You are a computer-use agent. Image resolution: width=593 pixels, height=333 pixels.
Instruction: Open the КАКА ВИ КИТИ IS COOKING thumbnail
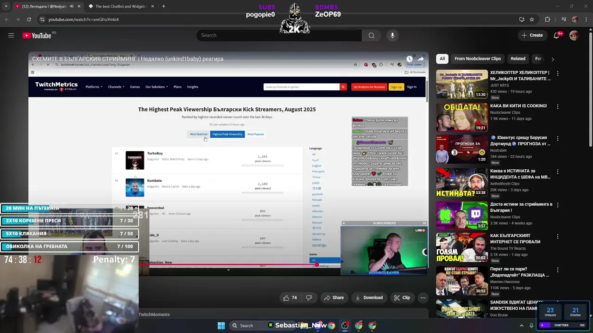coord(461,117)
